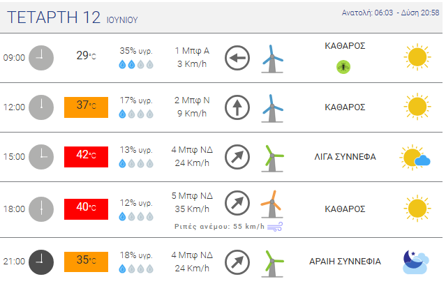
Task: Click the moon and clouds icon at 21:00
Action: click(415, 262)
